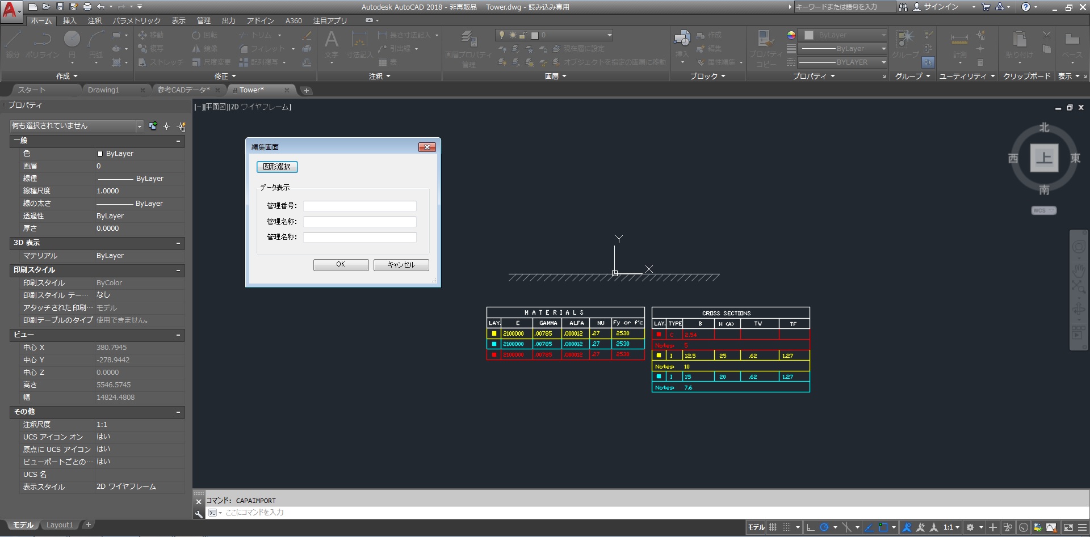The image size is (1090, 537).
Task: Click the Paste (貼り付け) clipboard icon
Action: (1020, 44)
